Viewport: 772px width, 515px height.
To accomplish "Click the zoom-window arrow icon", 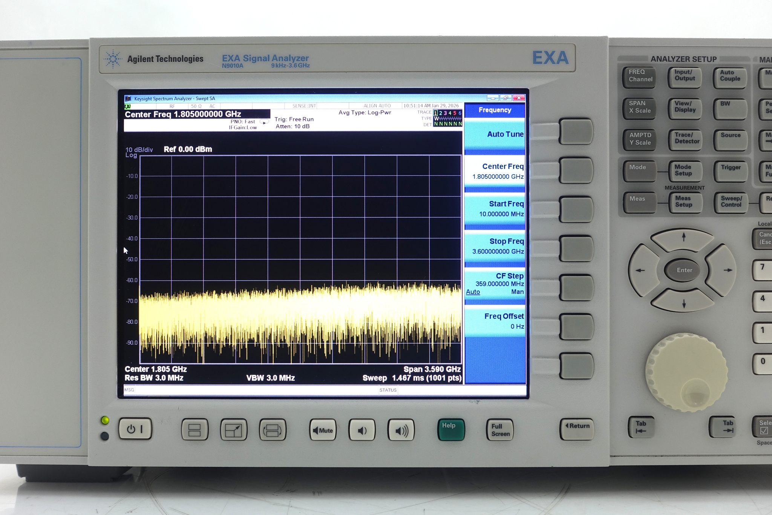I will (234, 430).
